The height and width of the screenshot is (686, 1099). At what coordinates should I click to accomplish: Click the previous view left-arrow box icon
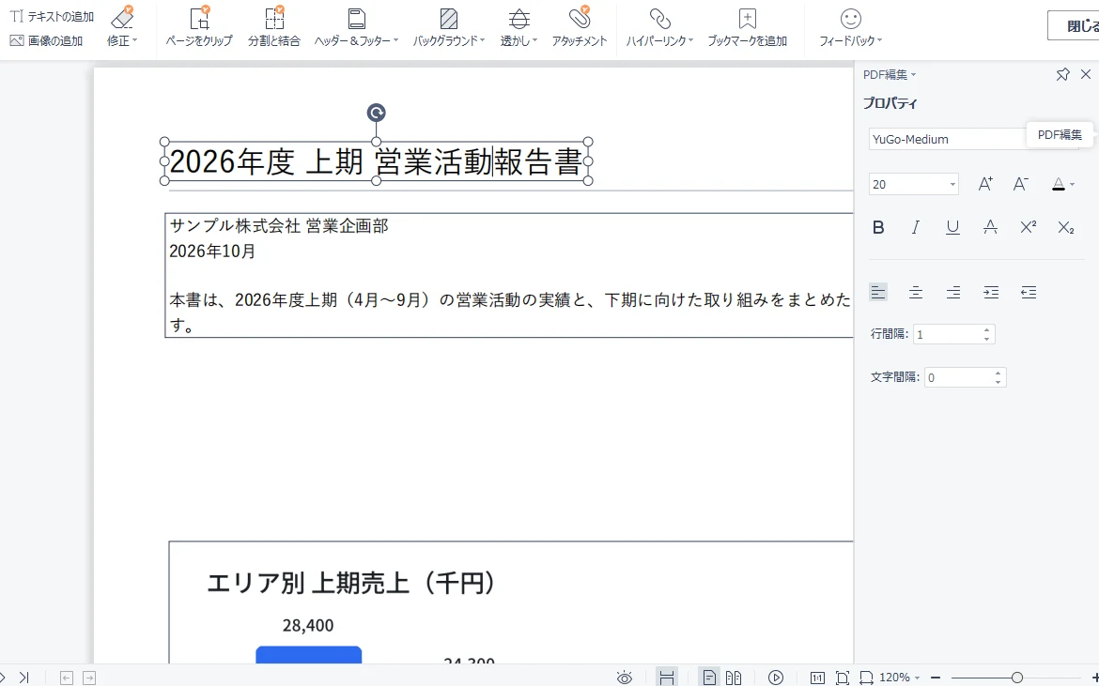[67, 678]
